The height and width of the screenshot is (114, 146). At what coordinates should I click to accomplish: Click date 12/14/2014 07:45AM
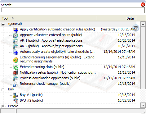click(119, 52)
